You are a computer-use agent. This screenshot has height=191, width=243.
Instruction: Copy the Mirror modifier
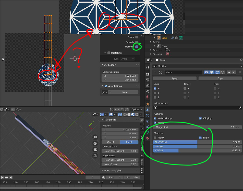point(220,78)
